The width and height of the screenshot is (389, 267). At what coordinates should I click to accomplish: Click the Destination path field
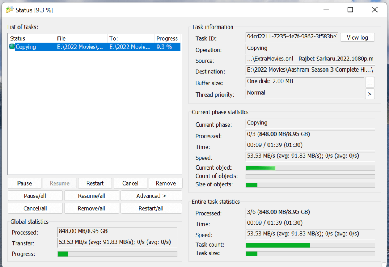click(310, 70)
